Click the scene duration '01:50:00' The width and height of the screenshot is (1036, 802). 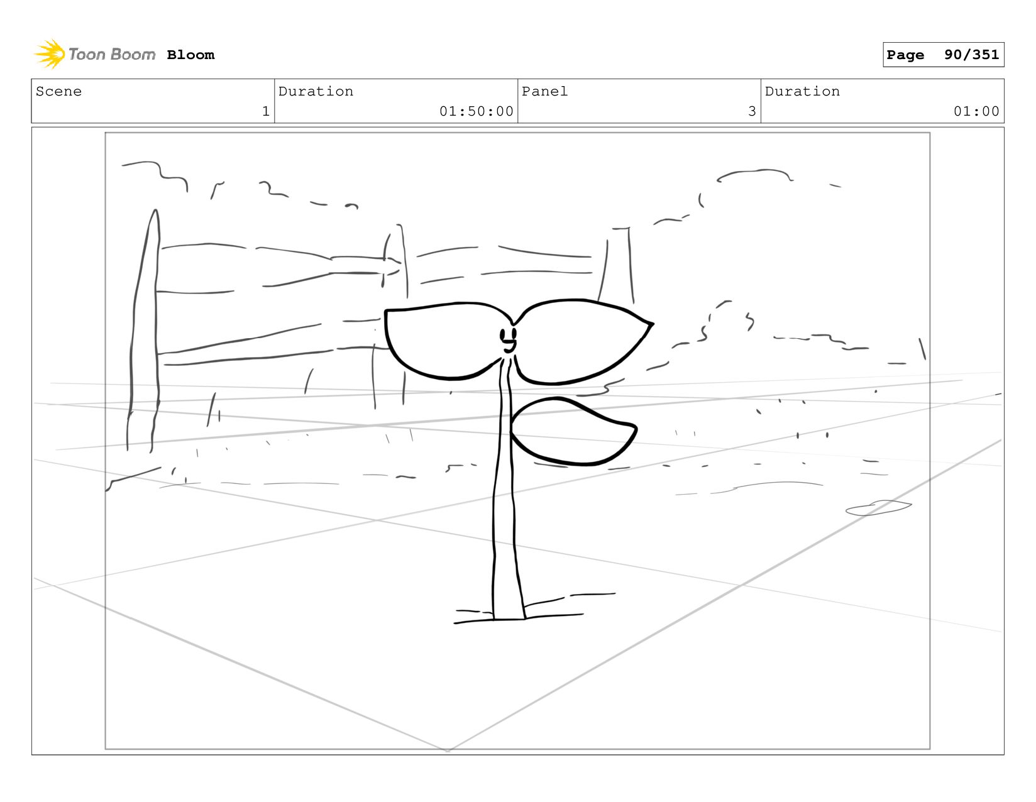477,111
